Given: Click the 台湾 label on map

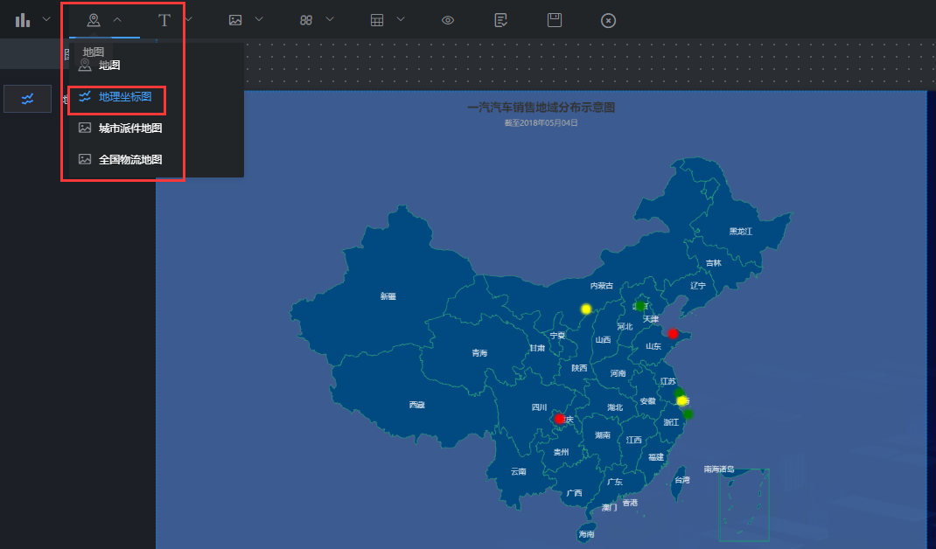Looking at the screenshot, I should click(x=682, y=480).
